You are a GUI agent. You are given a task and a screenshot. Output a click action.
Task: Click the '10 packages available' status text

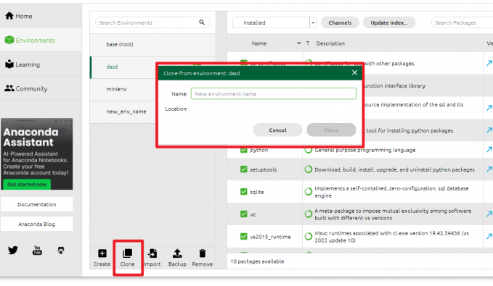coord(257,261)
